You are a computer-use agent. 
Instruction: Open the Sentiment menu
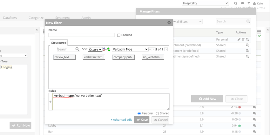click(x=63, y=18)
